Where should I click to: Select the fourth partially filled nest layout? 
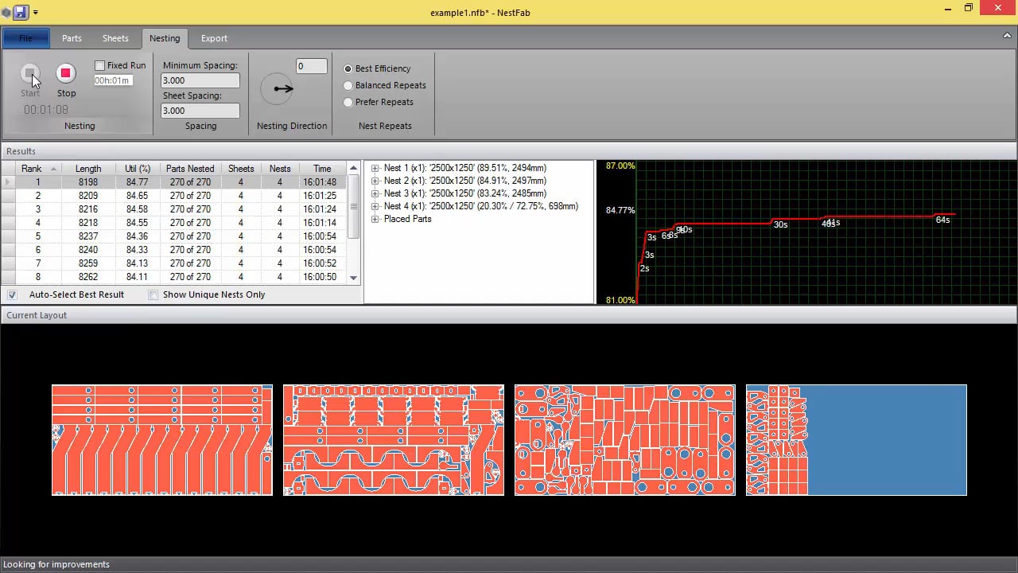point(856,440)
